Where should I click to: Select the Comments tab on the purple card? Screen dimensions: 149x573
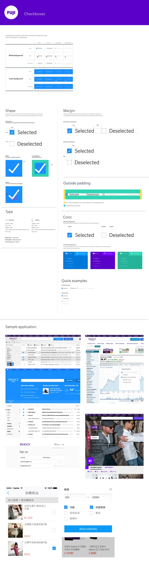(108, 254)
